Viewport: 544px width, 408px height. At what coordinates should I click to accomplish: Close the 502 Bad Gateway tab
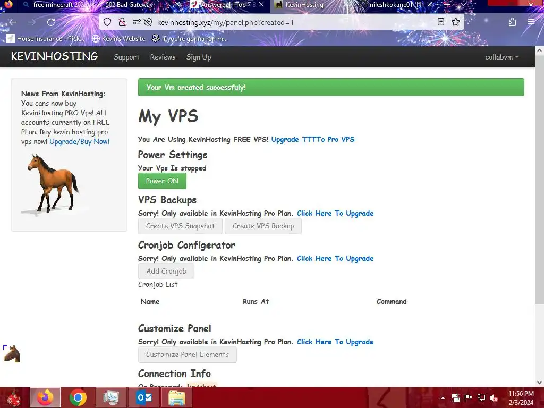(177, 4)
